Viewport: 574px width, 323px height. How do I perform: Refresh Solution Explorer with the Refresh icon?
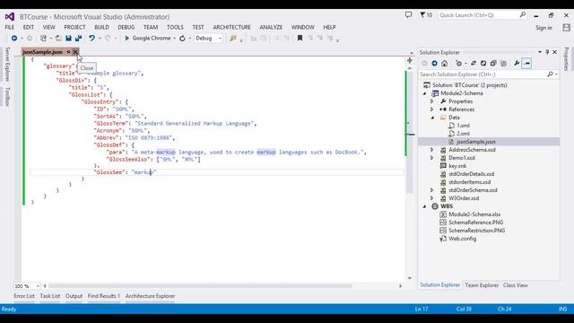[x=483, y=64]
